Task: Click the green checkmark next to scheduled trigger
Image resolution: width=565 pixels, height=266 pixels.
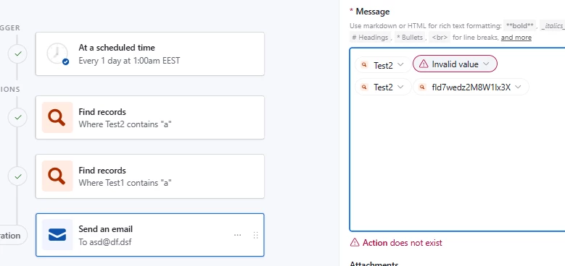Action: click(17, 54)
